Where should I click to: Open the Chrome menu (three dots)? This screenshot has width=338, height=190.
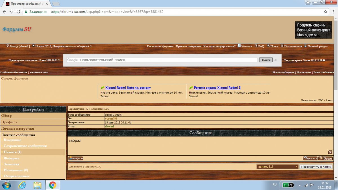click(334, 12)
